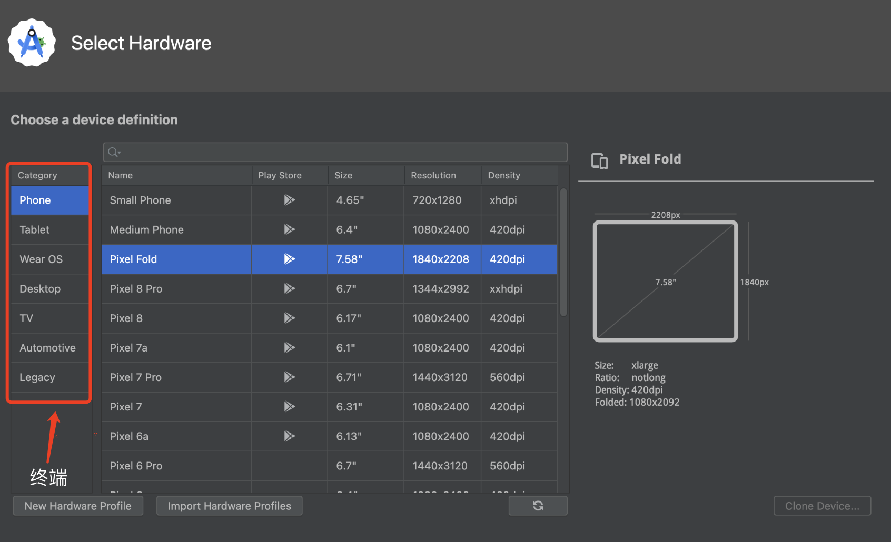Select the Tablet category
Screen dimensions: 891x542
[50, 229]
